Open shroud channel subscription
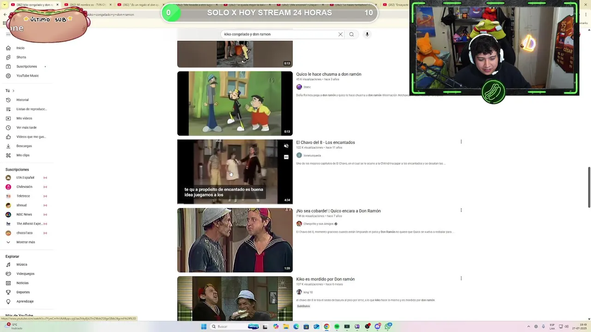The image size is (591, 332). pyautogui.click(x=21, y=205)
